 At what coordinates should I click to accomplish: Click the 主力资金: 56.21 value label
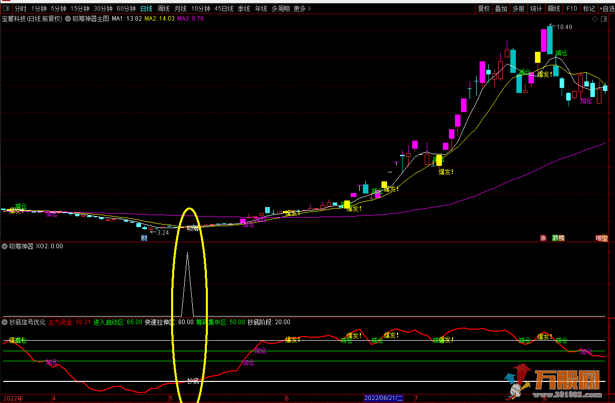coord(69,322)
